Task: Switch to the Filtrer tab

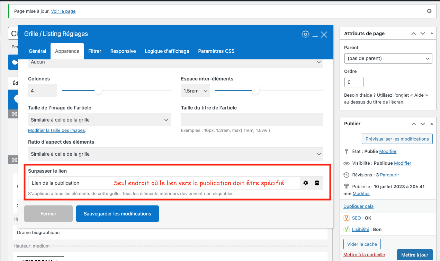Action: tap(95, 51)
